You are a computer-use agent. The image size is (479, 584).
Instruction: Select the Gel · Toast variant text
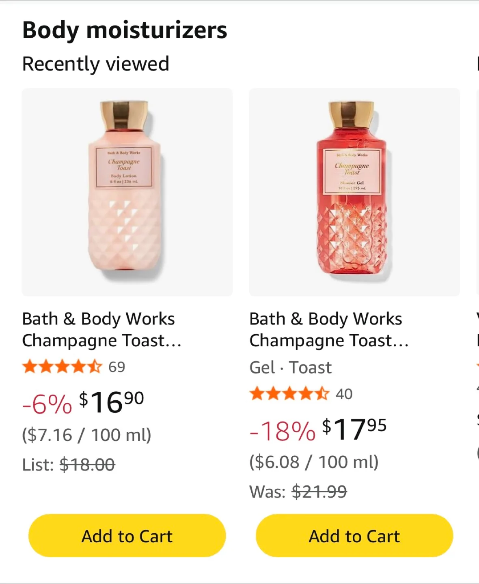(x=291, y=367)
